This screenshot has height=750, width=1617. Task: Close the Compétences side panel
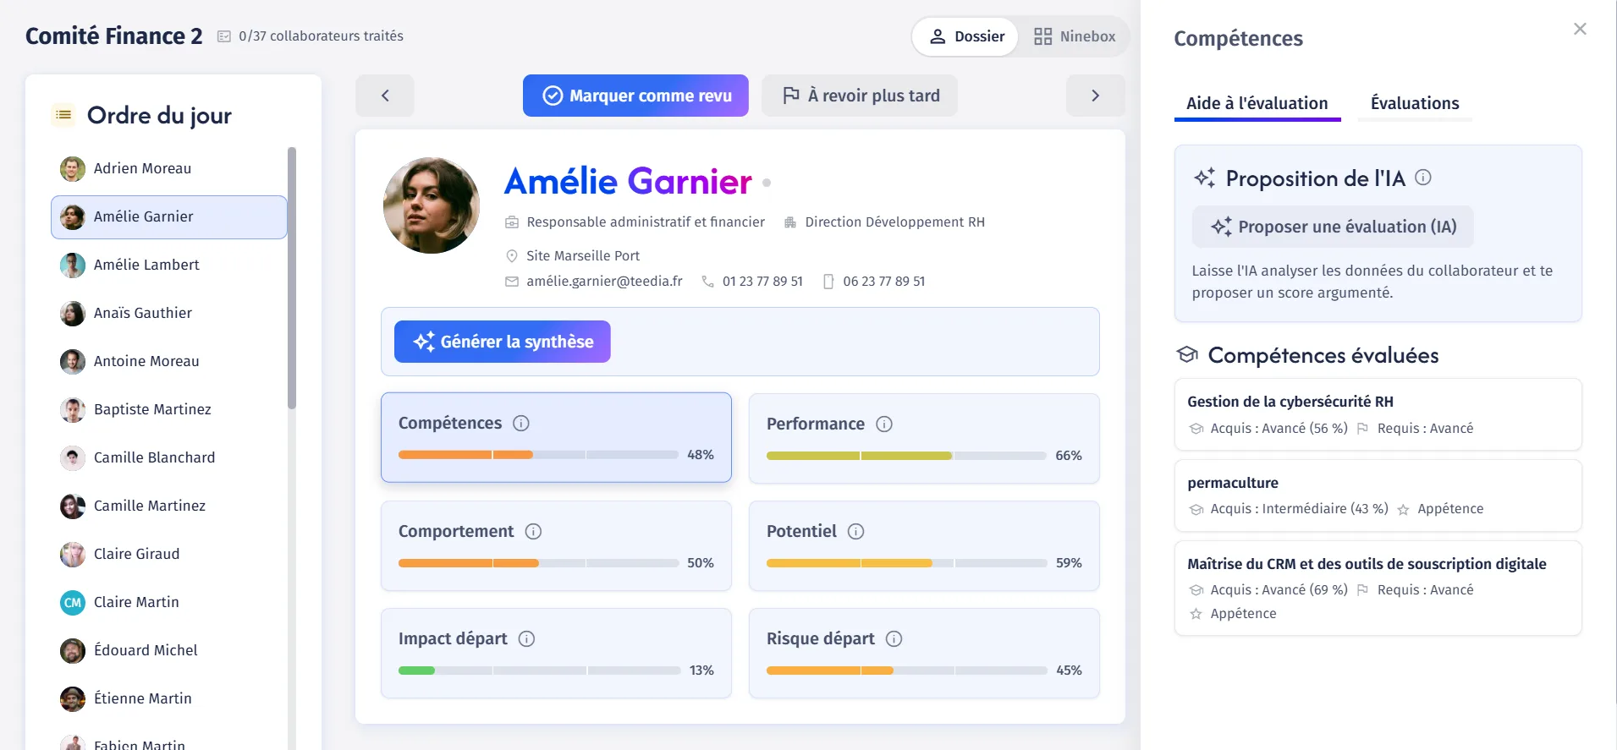[x=1580, y=29]
